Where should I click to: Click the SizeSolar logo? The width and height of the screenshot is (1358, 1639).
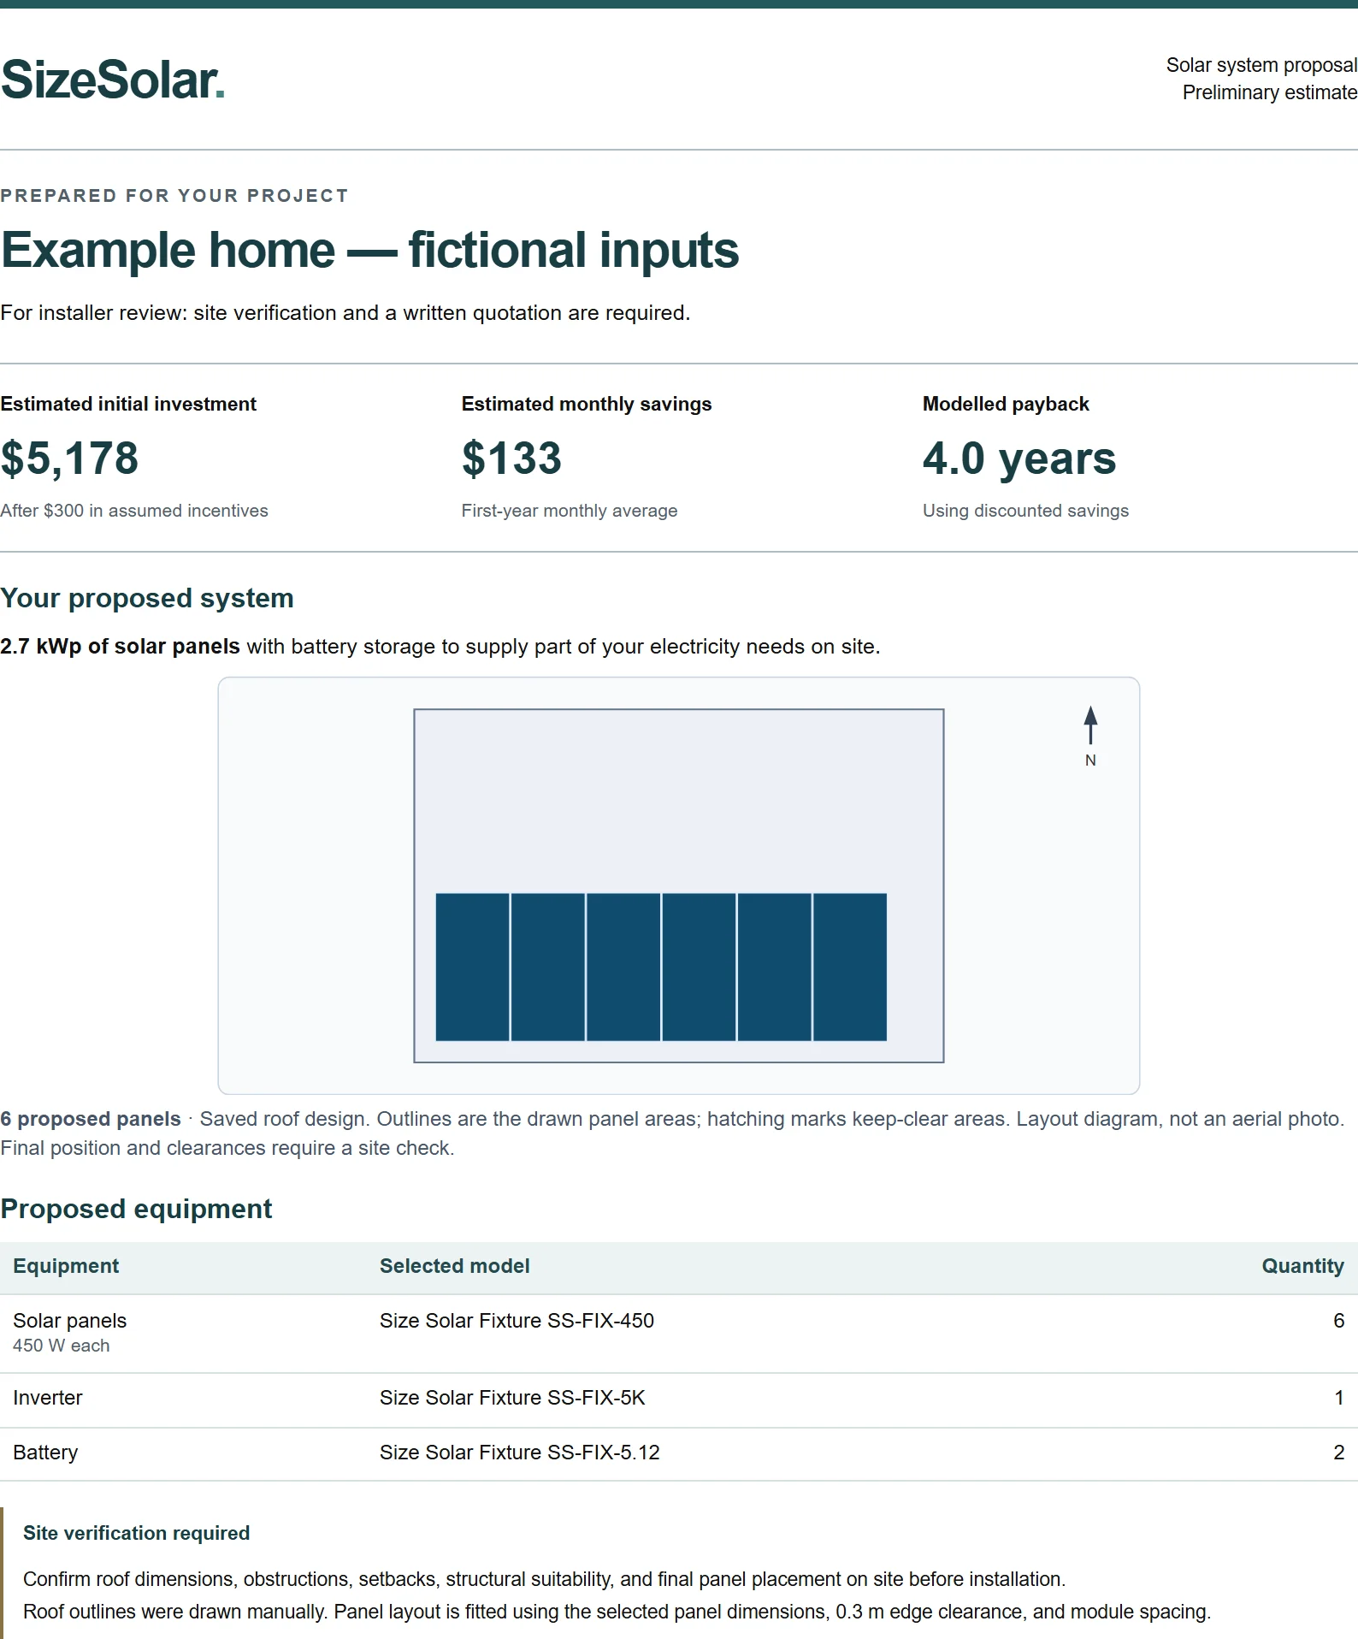coord(113,80)
